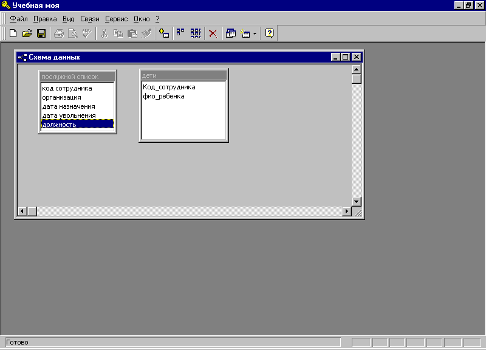Click the New document toolbar icon
Viewport: 486px width, 350px height.
[13, 33]
